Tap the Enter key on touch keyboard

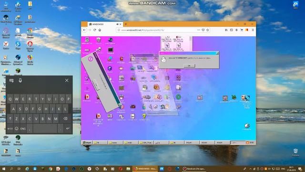(x=68, y=129)
